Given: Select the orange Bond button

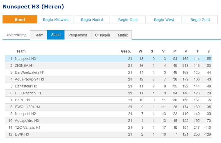Looking at the screenshot, I should pos(20,19).
